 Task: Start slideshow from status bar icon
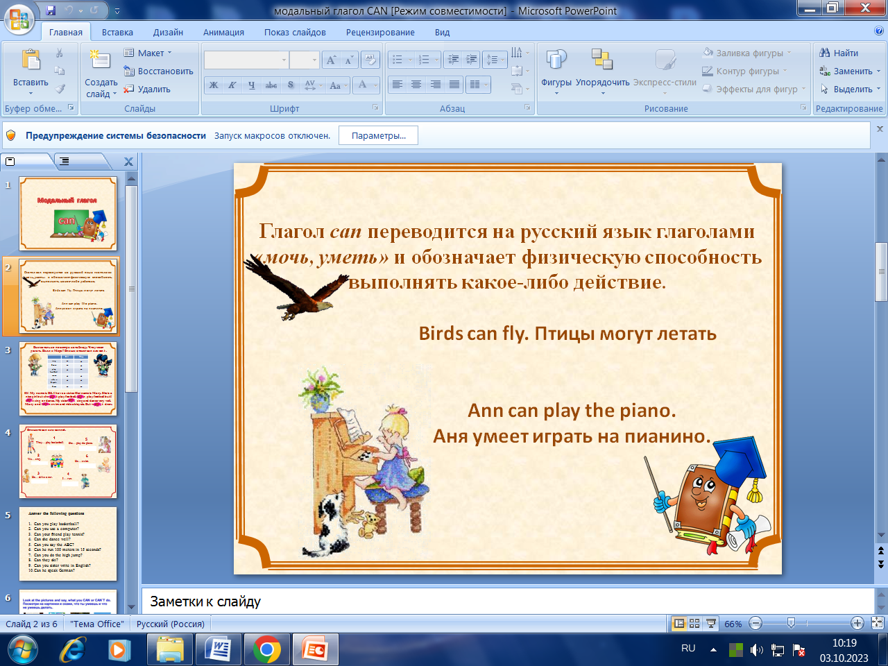[x=711, y=624]
